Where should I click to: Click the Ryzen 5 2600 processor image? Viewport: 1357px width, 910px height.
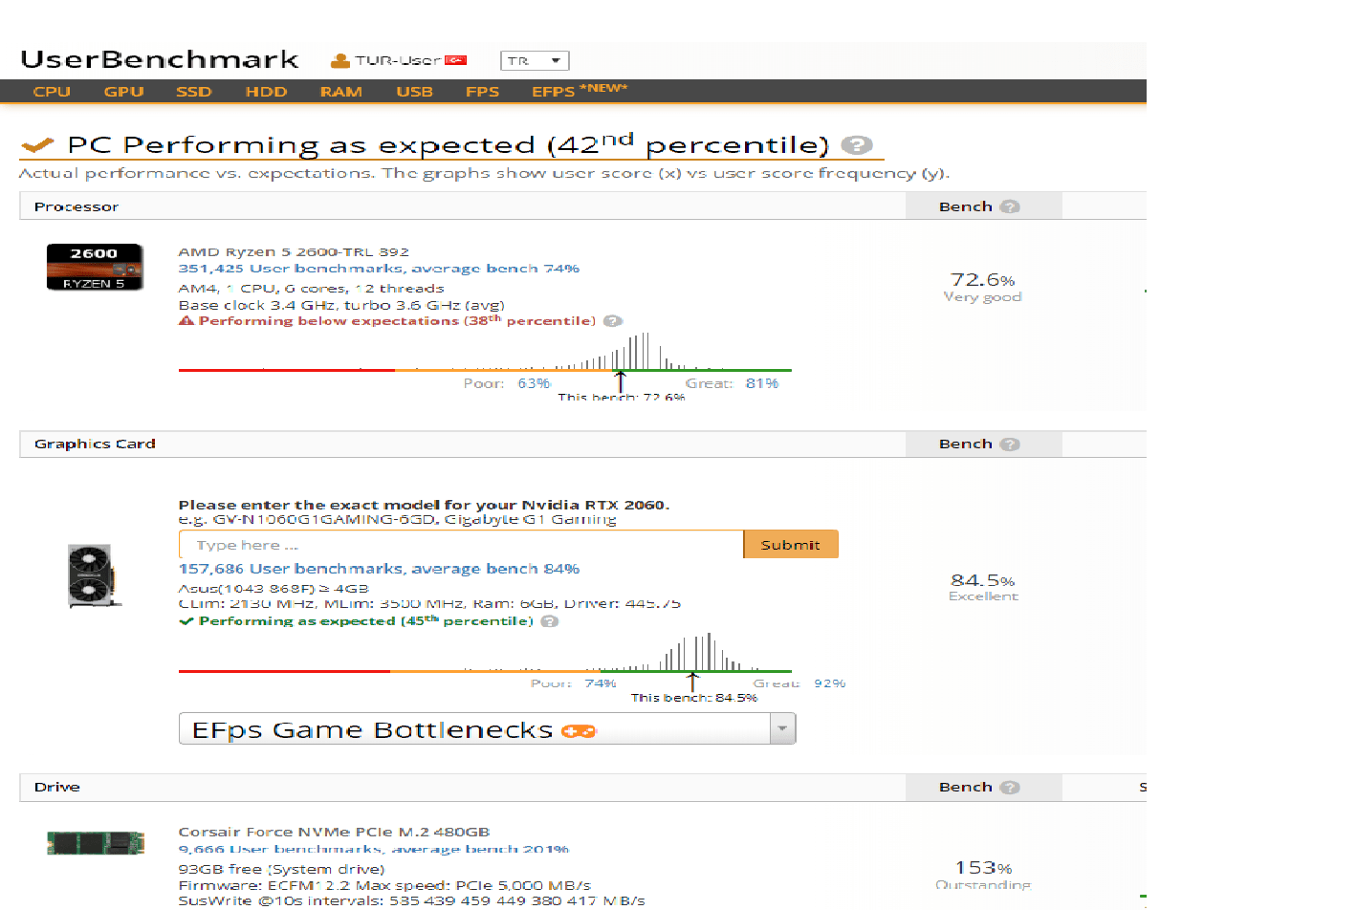(x=95, y=267)
